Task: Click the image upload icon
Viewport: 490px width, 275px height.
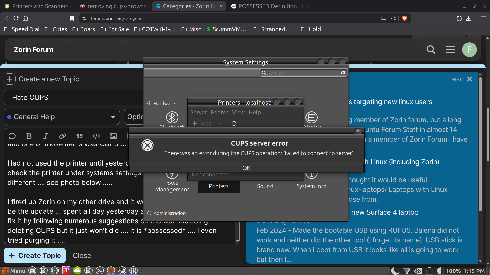Action: [x=113, y=136]
